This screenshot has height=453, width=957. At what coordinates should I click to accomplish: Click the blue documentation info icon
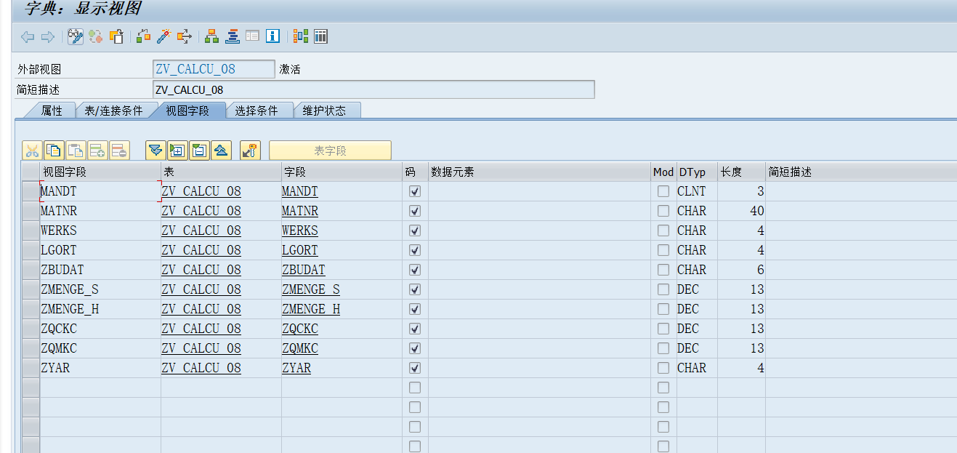[x=272, y=36]
